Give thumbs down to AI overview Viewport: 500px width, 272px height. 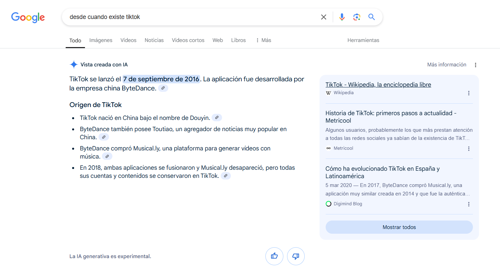tap(296, 256)
